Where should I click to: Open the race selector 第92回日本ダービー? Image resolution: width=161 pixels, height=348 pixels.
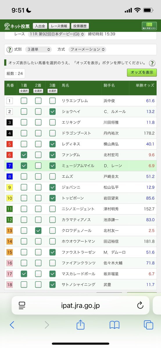(57, 34)
